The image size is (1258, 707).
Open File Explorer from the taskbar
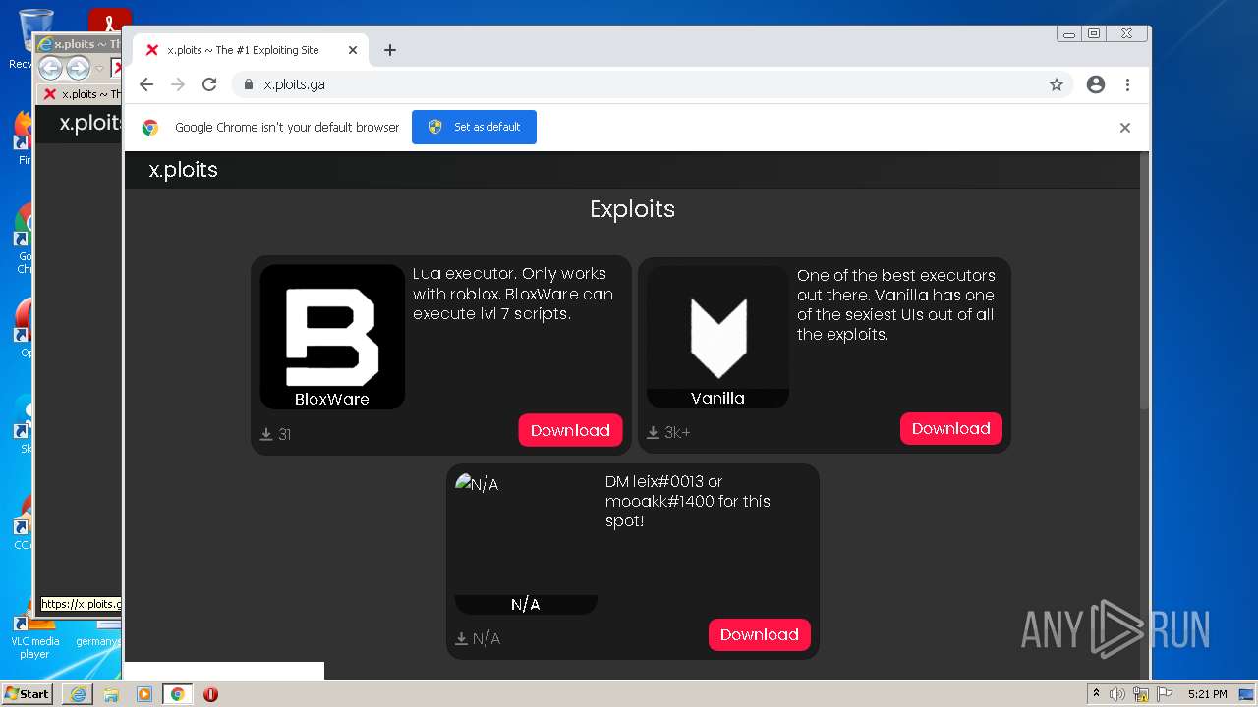pyautogui.click(x=111, y=694)
